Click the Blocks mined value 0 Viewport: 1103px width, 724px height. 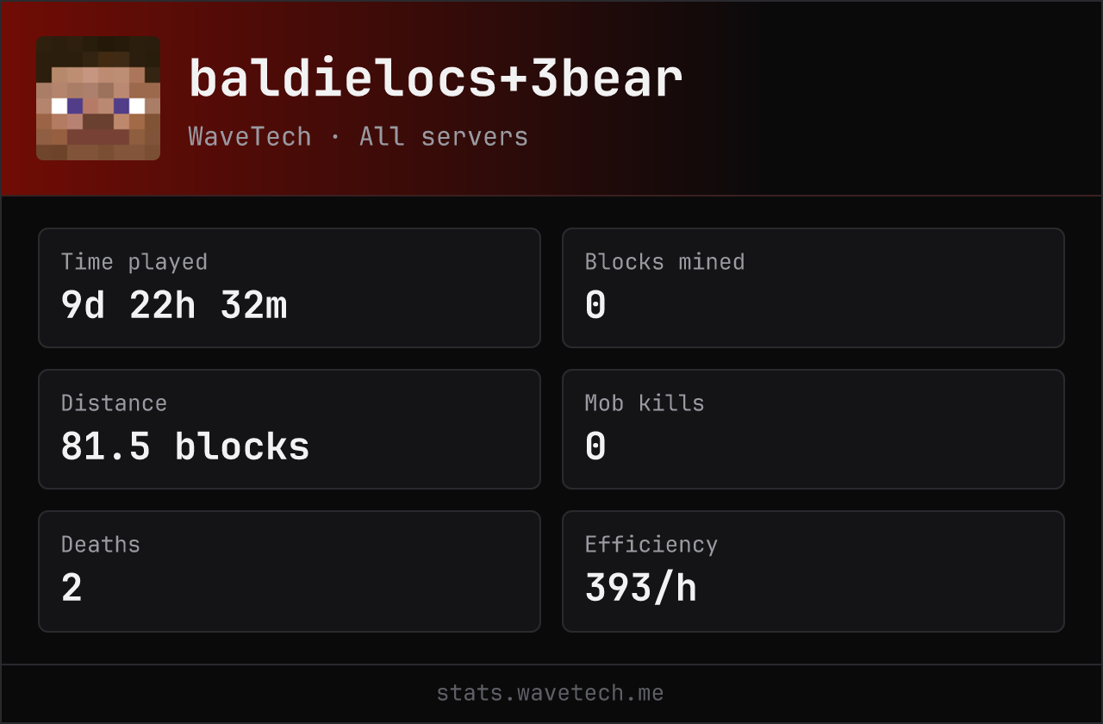click(x=595, y=305)
